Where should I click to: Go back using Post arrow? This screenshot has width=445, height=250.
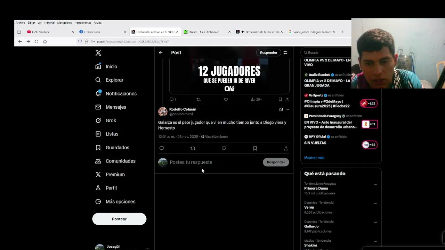click(161, 52)
